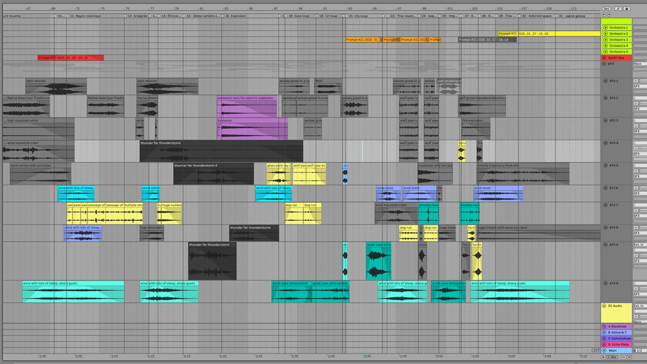Open Ext. In input dropdown on 52 Audio
The image size is (647, 364).
pyautogui.click(x=640, y=306)
